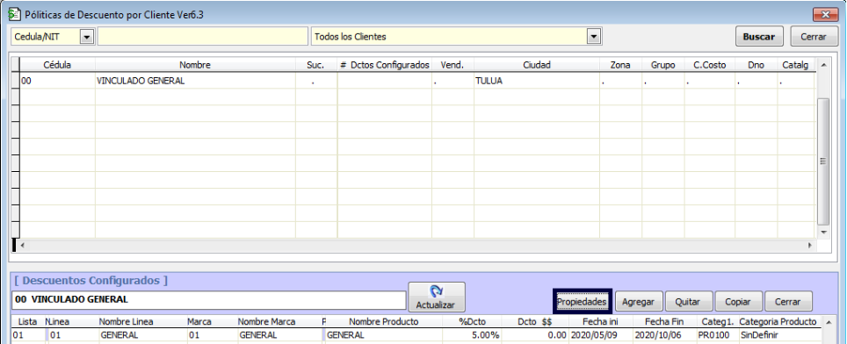The width and height of the screenshot is (847, 344).
Task: Click the up arrow on the client grid's vertical scrollbar
Action: point(823,65)
